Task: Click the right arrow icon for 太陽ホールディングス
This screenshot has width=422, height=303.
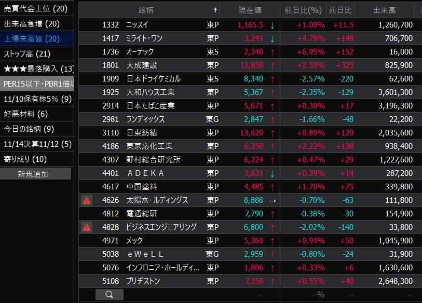Action: coord(272,200)
